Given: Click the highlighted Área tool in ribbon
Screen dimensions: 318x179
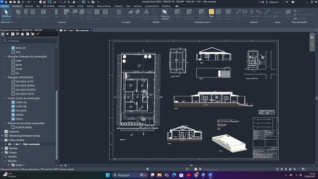Looking at the screenshot, I should point(211,13).
